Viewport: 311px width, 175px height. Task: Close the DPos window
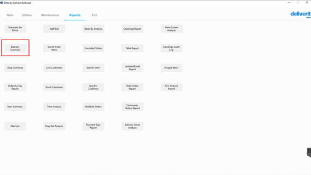307,3
